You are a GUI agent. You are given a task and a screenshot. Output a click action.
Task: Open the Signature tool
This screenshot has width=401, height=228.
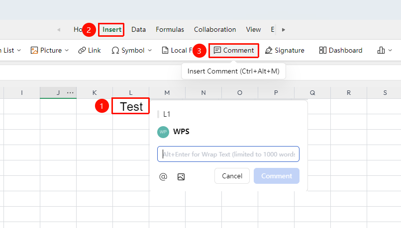pos(285,50)
